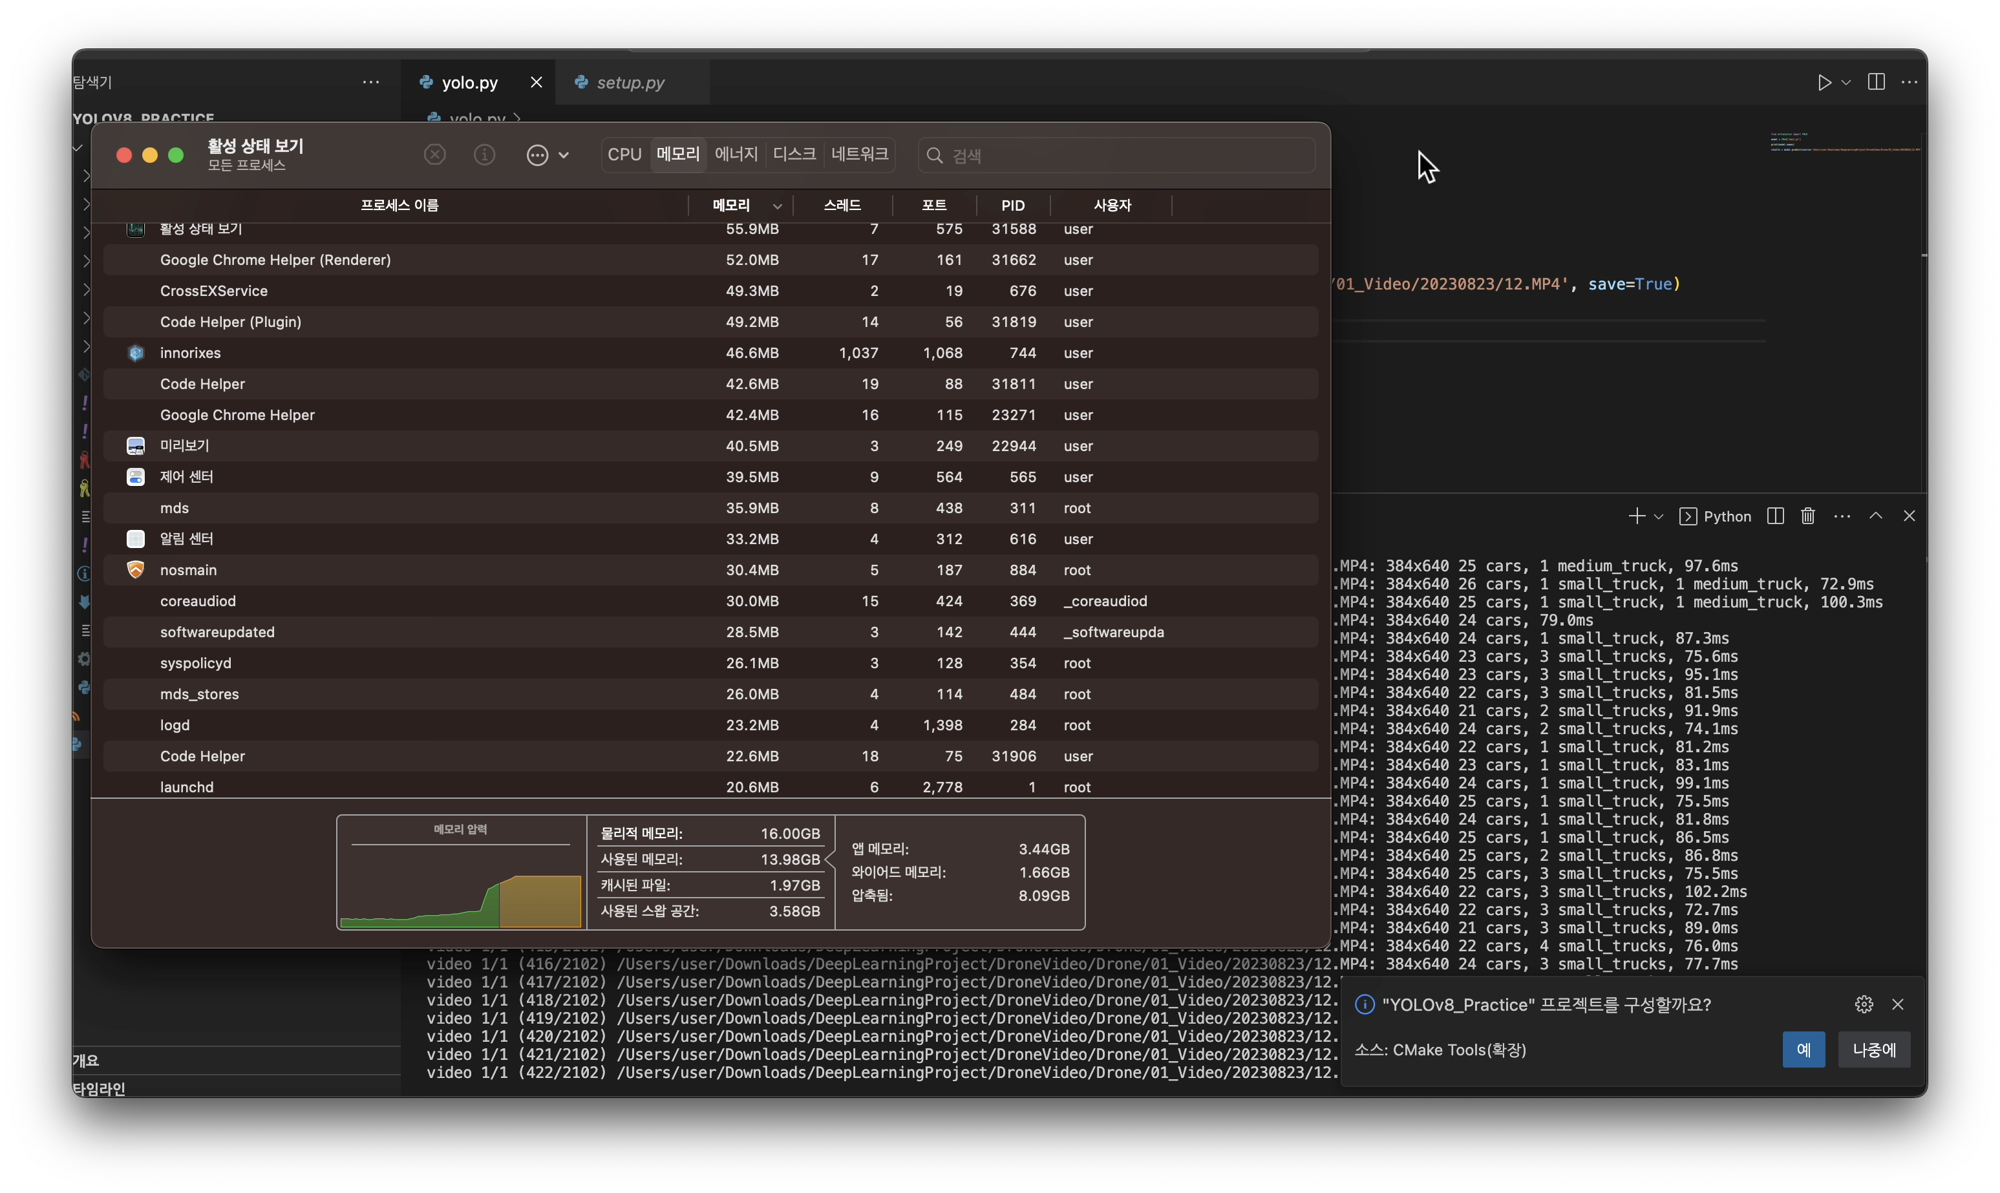Open the notification settings gear icon
This screenshot has height=1193, width=2000.
(1864, 1004)
